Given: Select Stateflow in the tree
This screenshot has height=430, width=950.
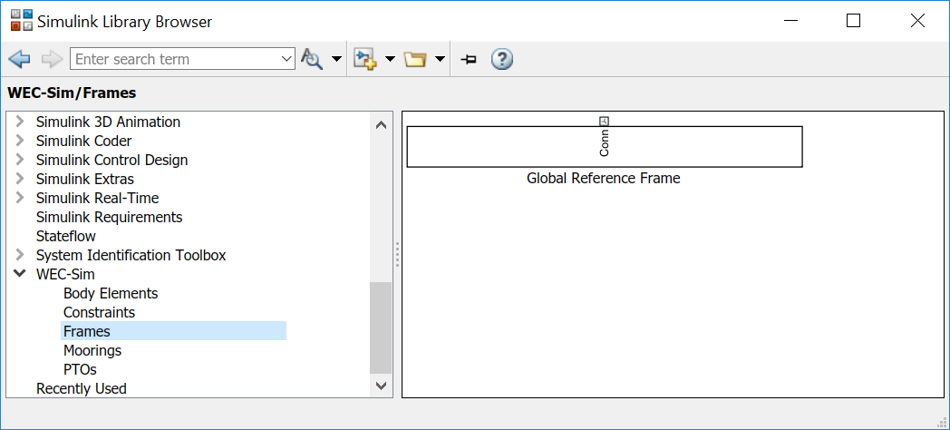Looking at the screenshot, I should (x=65, y=236).
